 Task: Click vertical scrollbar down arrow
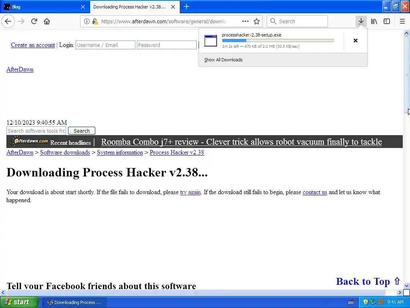click(x=406, y=286)
